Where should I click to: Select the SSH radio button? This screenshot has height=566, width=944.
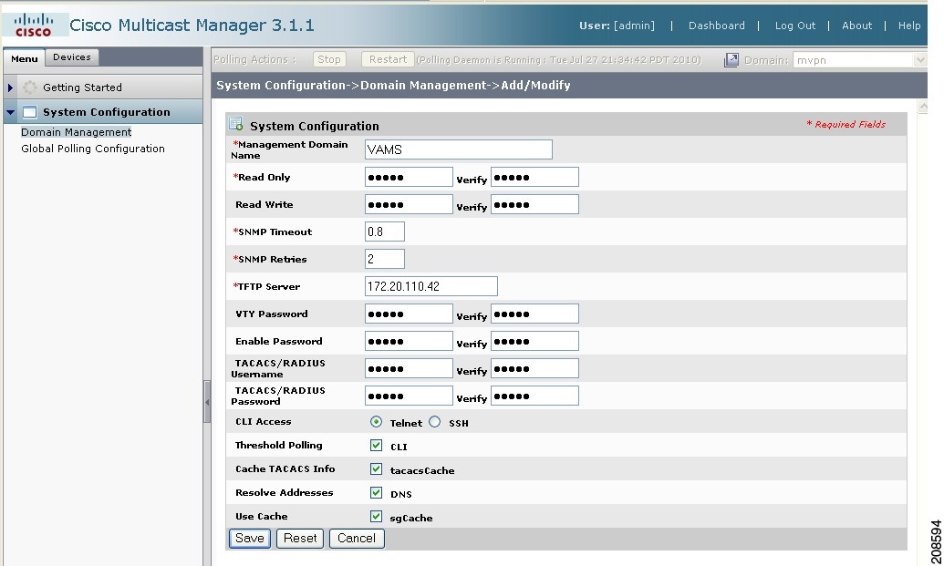[x=435, y=422]
